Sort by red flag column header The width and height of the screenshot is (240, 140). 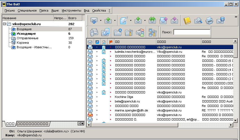(x=111, y=42)
